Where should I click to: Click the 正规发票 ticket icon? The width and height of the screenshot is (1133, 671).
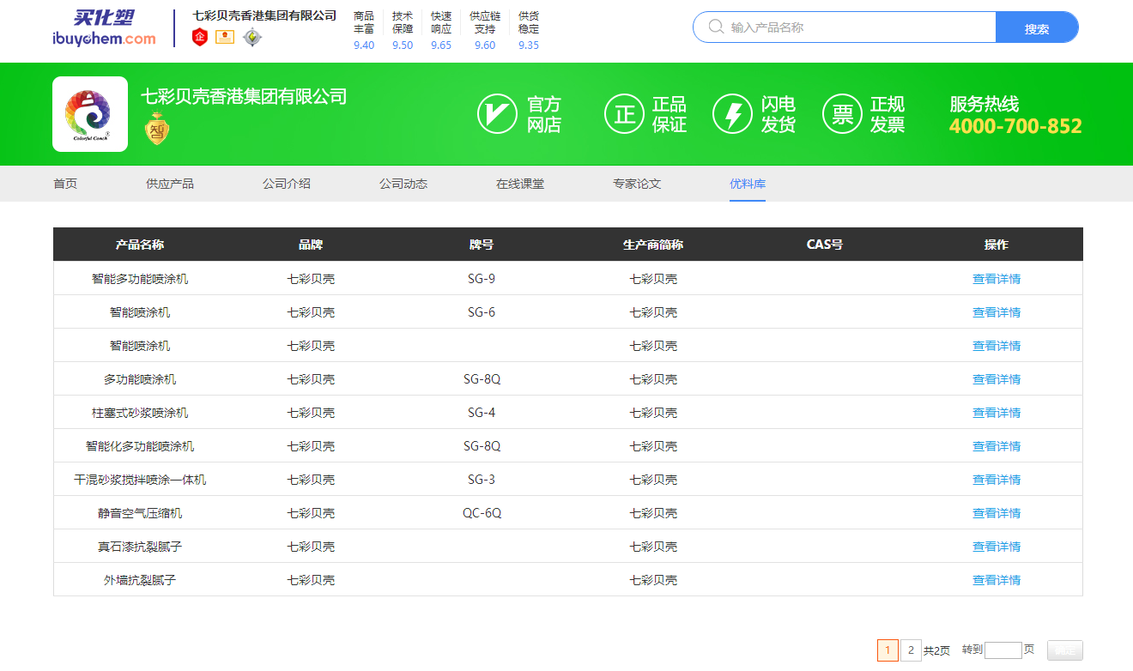[x=843, y=114]
